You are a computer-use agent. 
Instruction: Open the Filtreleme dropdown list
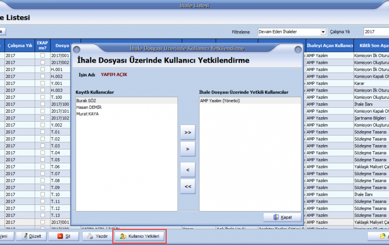tap(323, 32)
